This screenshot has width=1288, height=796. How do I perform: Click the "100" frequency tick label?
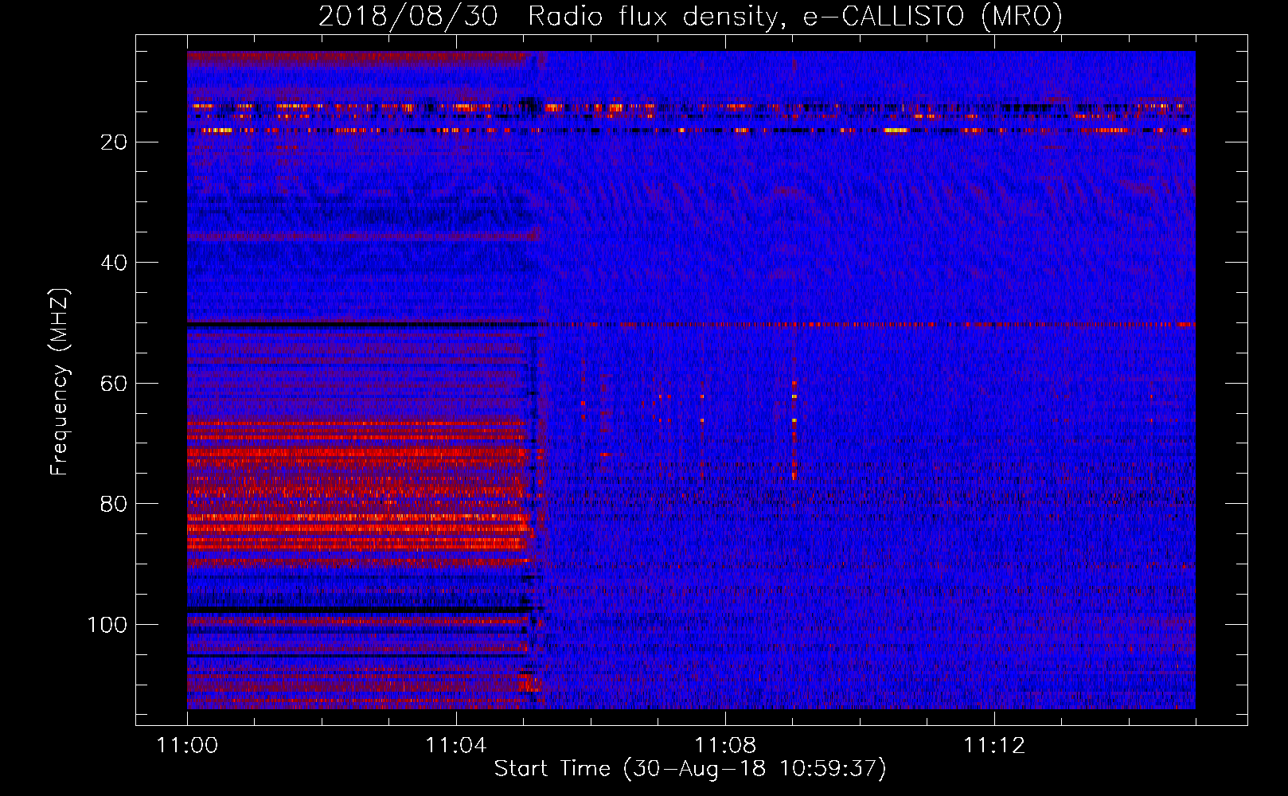tap(107, 625)
